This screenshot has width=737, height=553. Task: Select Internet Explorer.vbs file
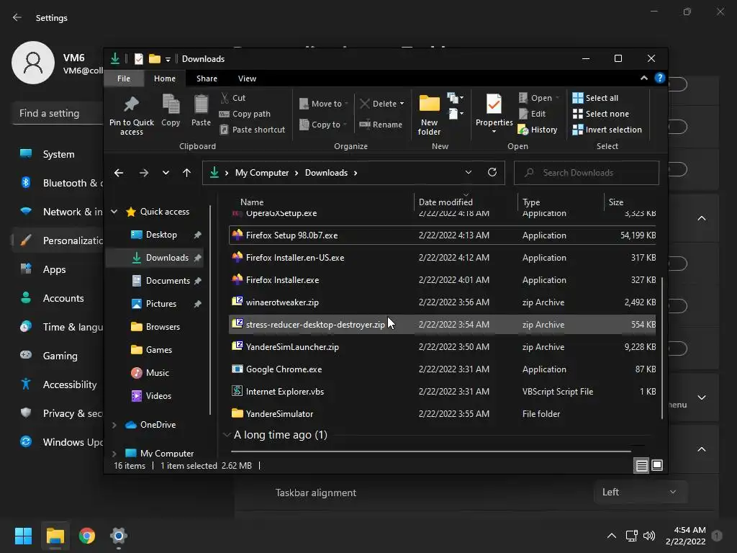[x=442, y=391]
